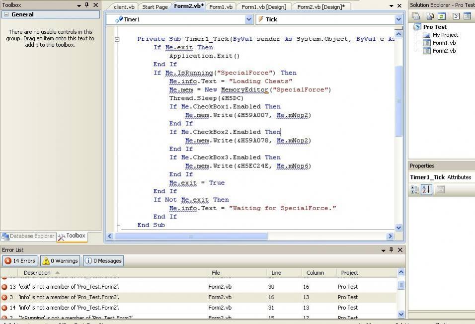
Task: Click the horizontal scrollbar thumb of code editor
Action: pos(191,236)
